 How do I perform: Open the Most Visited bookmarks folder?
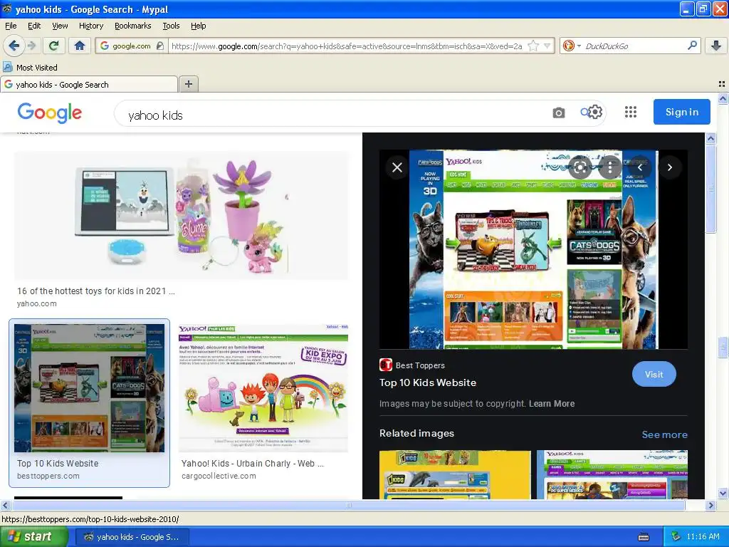click(x=30, y=68)
